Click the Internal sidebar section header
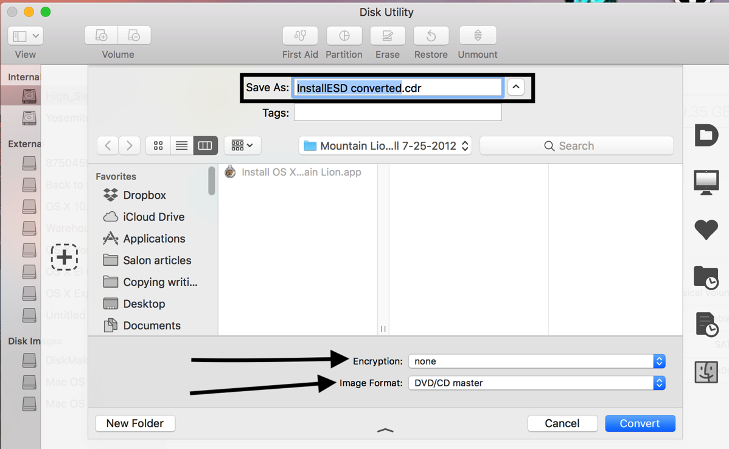The width and height of the screenshot is (729, 449). 24,77
